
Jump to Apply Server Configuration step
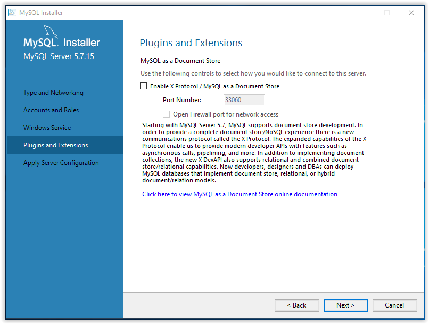61,163
